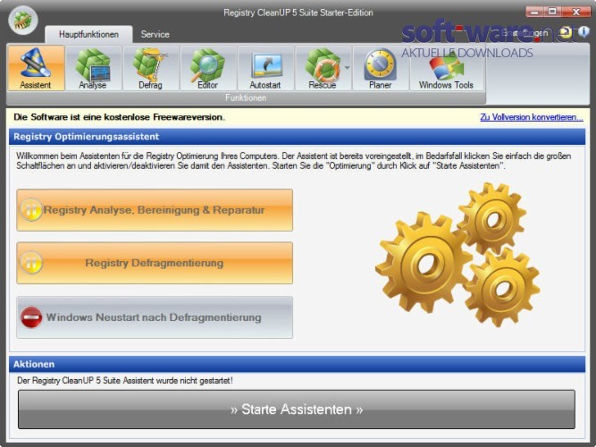
Task: Open the Autostart manager
Action: click(x=265, y=68)
